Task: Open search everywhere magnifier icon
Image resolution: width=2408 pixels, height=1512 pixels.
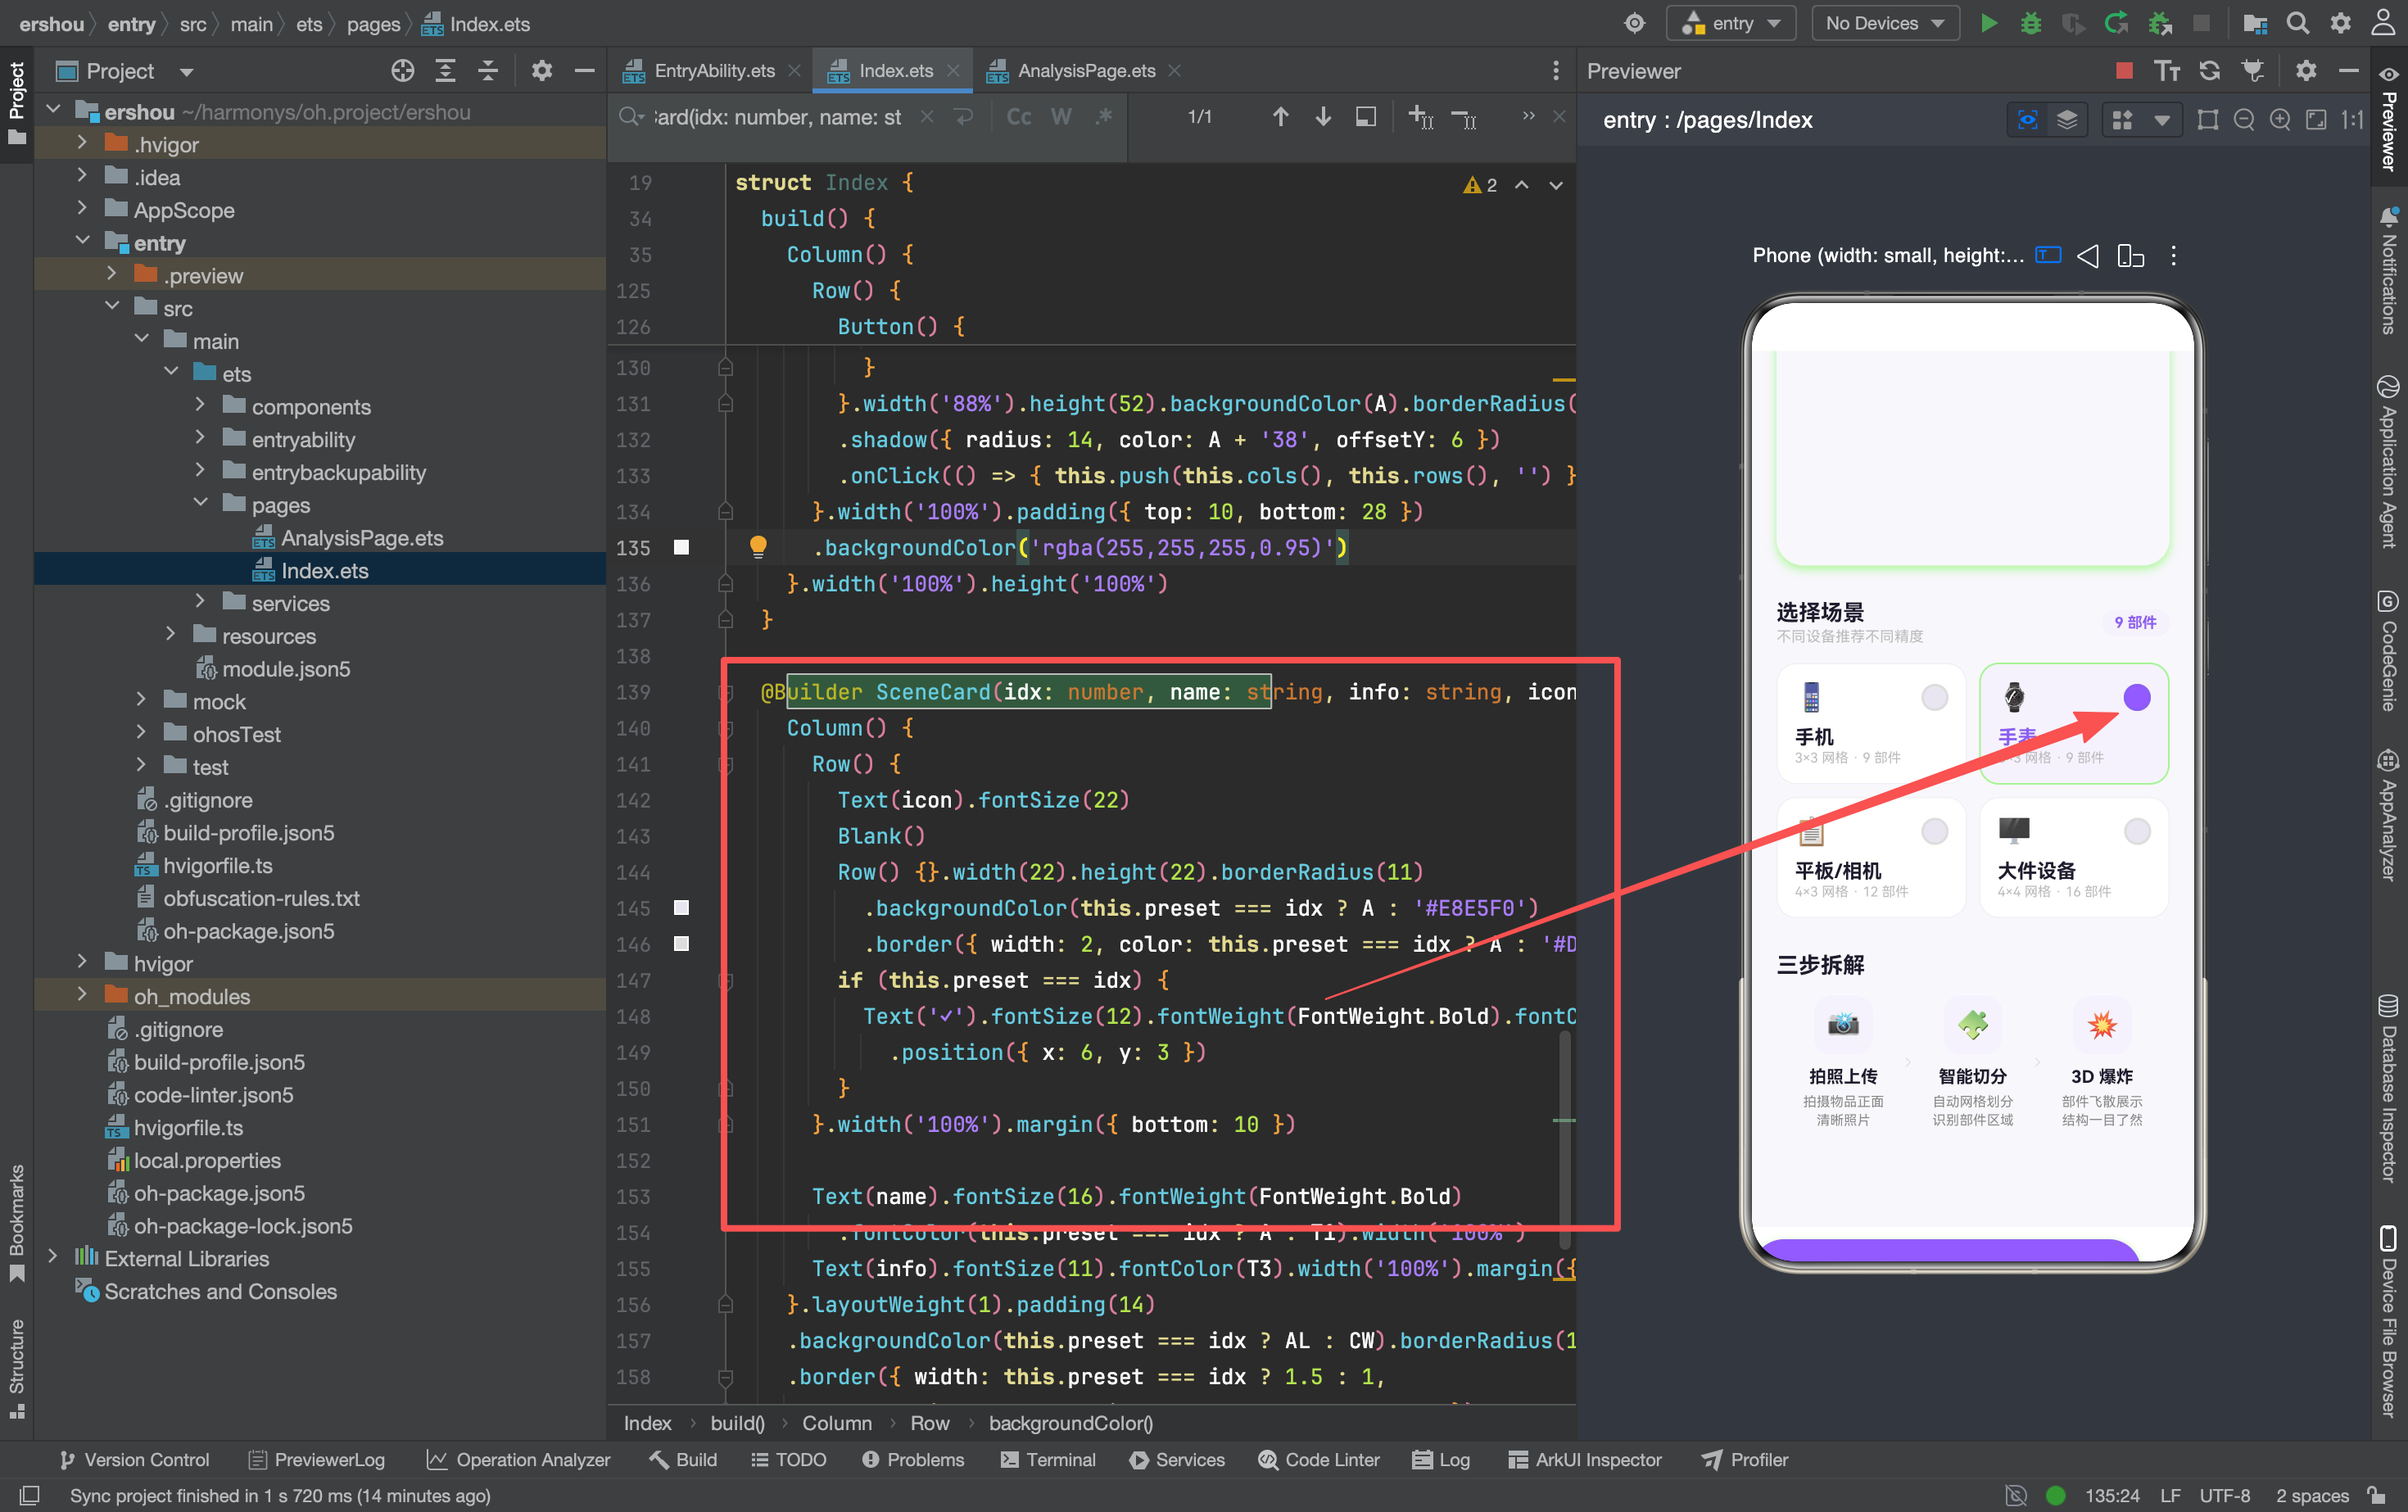Action: pos(2298,23)
